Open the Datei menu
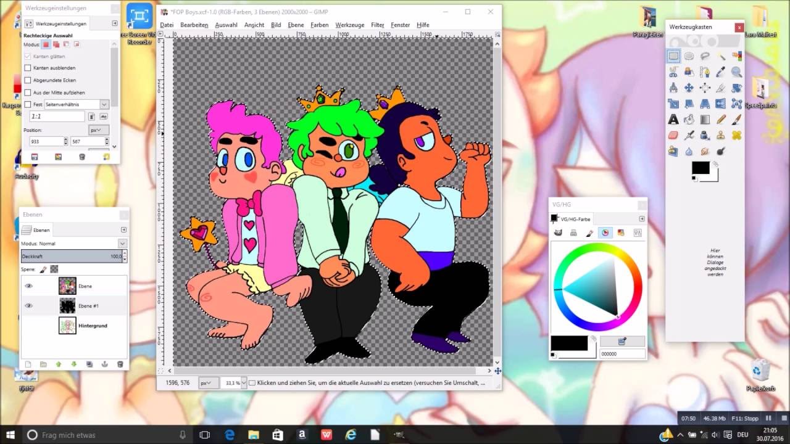 [x=167, y=25]
